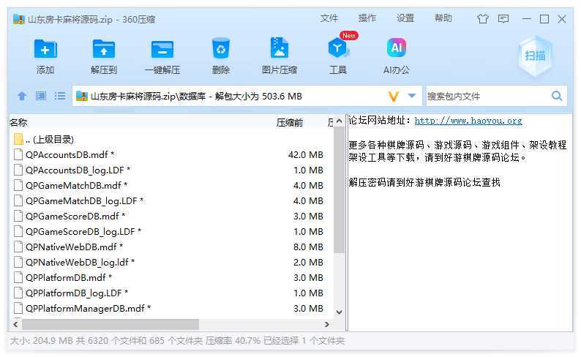Click the file list vertical scrollbar thumb
This screenshot has height=357, width=581.
(339, 190)
